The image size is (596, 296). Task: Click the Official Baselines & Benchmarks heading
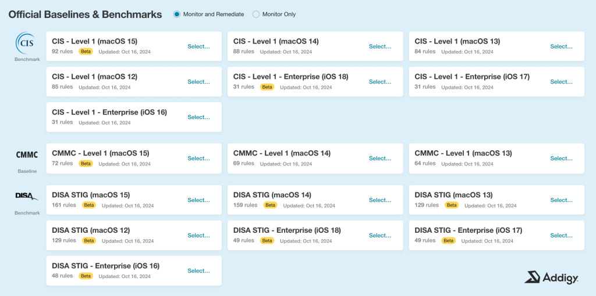coord(85,15)
